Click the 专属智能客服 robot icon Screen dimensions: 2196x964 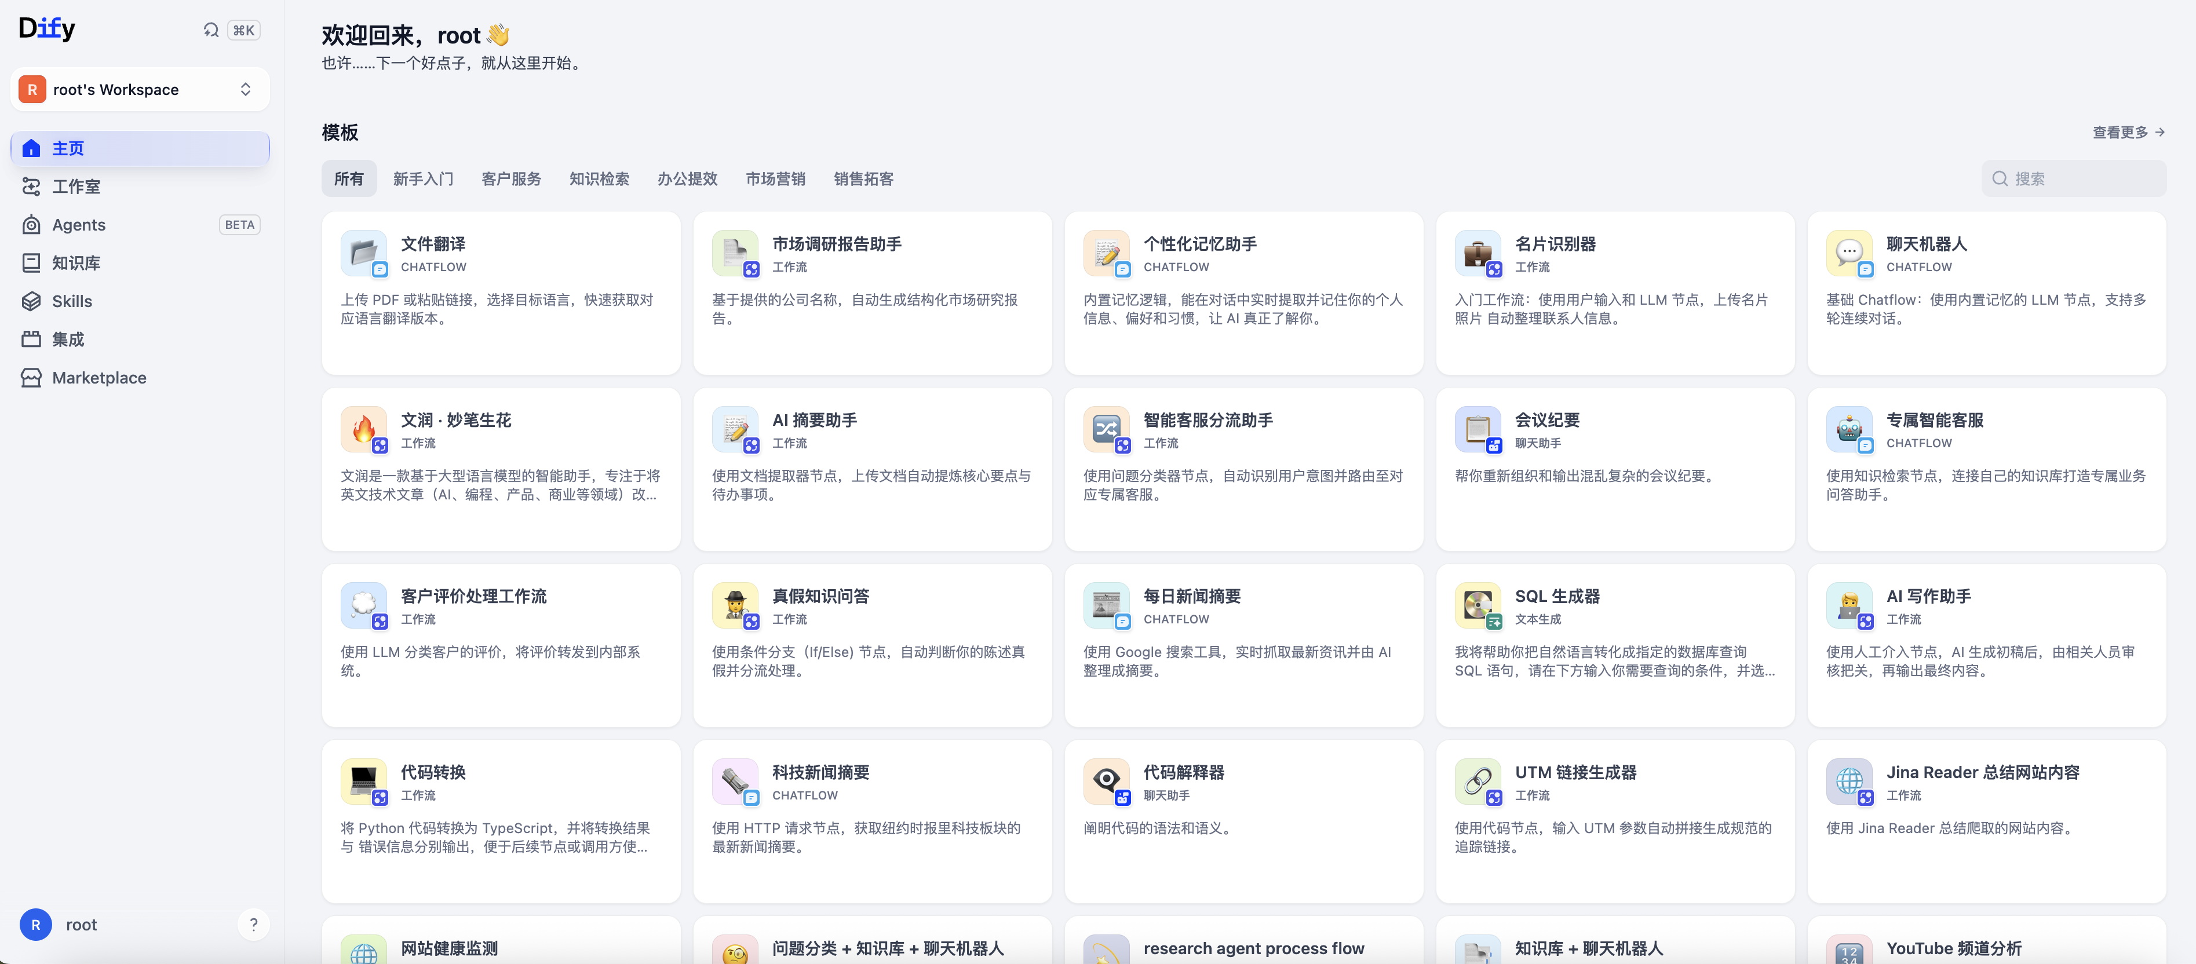click(1848, 430)
